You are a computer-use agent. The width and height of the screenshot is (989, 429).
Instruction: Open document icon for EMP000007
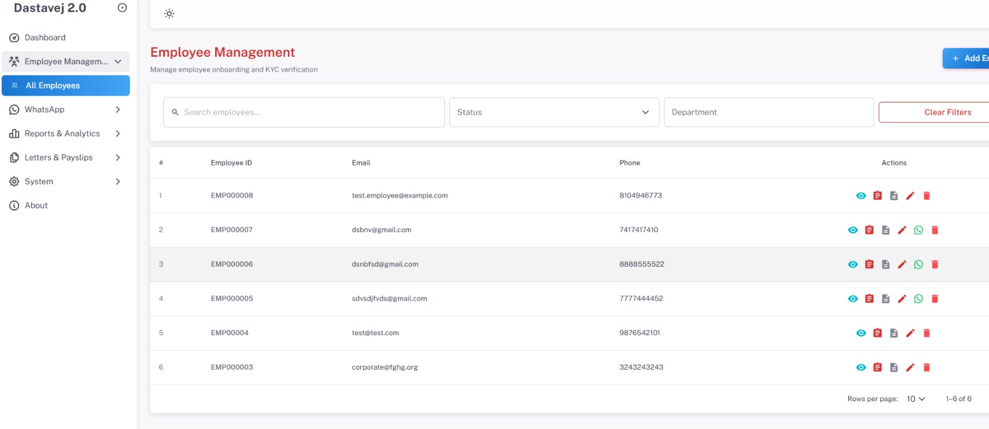[x=886, y=230]
